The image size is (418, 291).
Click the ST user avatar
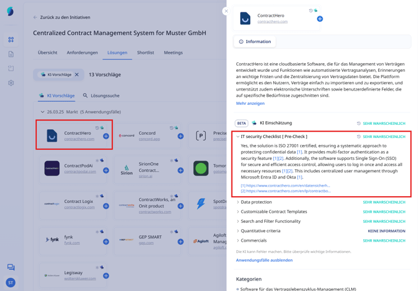coord(11,283)
